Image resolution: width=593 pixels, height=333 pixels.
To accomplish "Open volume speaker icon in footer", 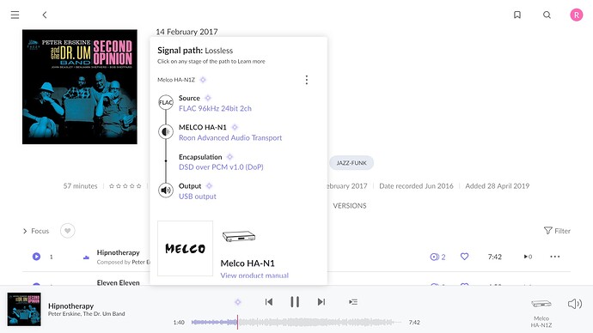I will [x=574, y=304].
